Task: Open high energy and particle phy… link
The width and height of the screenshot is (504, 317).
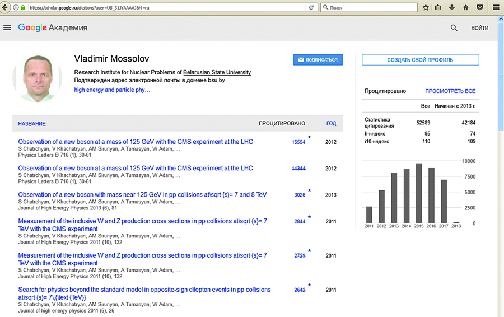Action: coord(112,90)
